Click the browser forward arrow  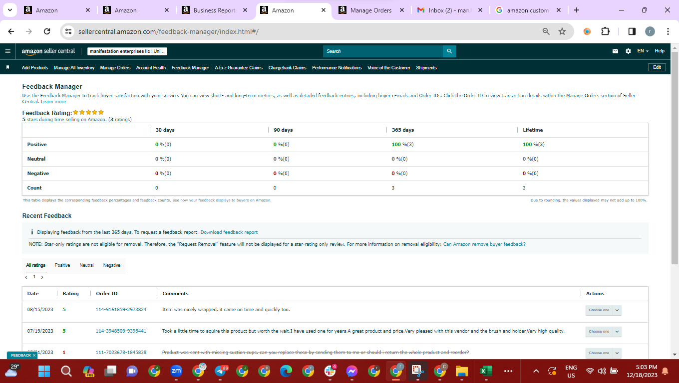pos(29,31)
